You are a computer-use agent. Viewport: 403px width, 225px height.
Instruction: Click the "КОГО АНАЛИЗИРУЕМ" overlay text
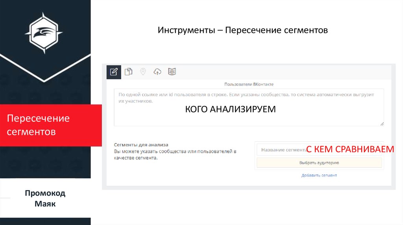coord(230,109)
